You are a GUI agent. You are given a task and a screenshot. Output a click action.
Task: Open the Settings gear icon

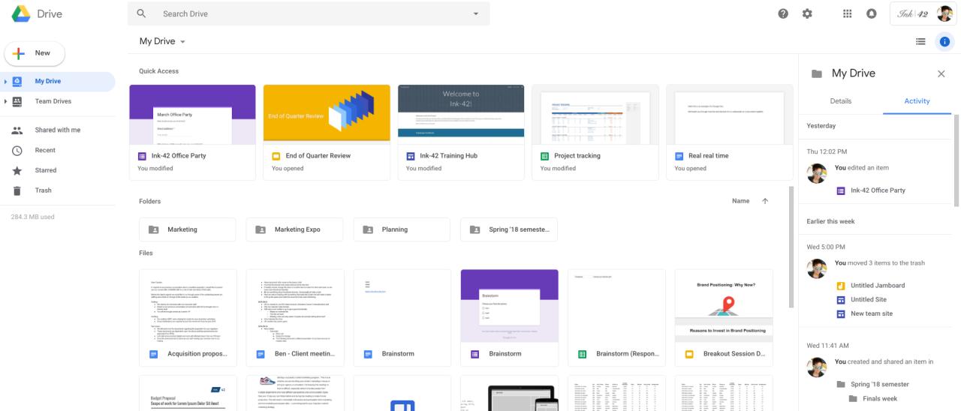[x=808, y=13]
